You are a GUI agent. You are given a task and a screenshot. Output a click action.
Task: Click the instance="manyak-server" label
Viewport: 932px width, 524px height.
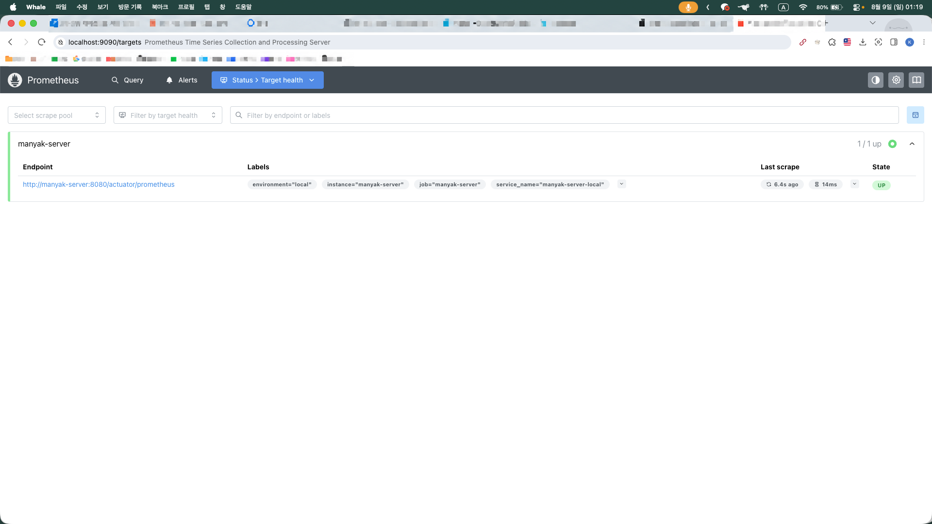(x=366, y=184)
